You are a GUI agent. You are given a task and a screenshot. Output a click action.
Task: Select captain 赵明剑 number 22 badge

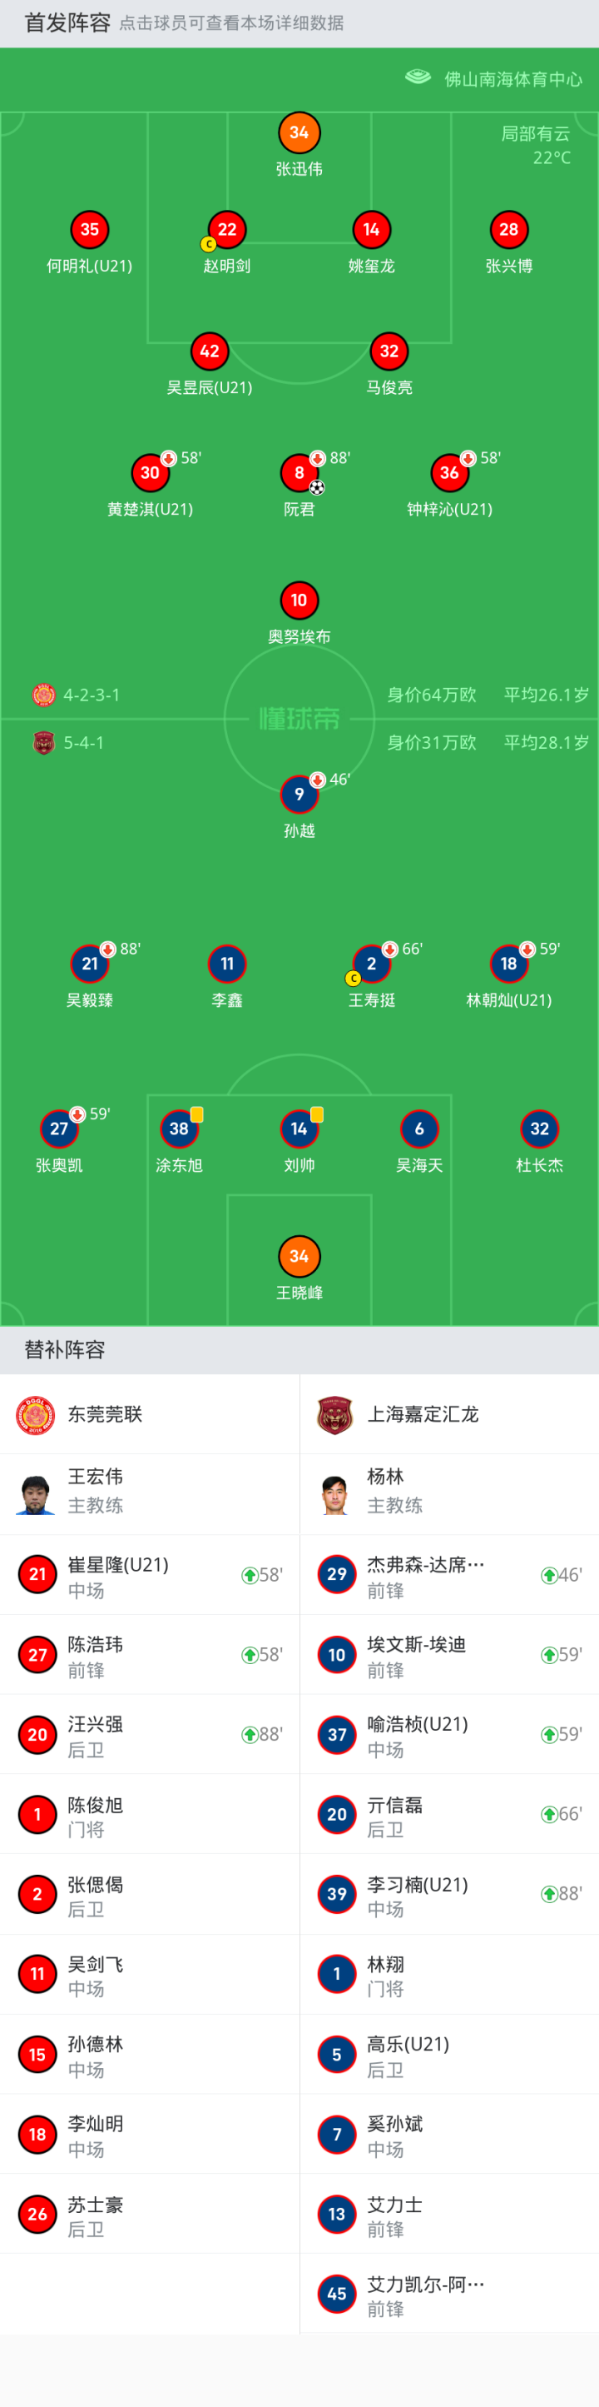click(227, 230)
